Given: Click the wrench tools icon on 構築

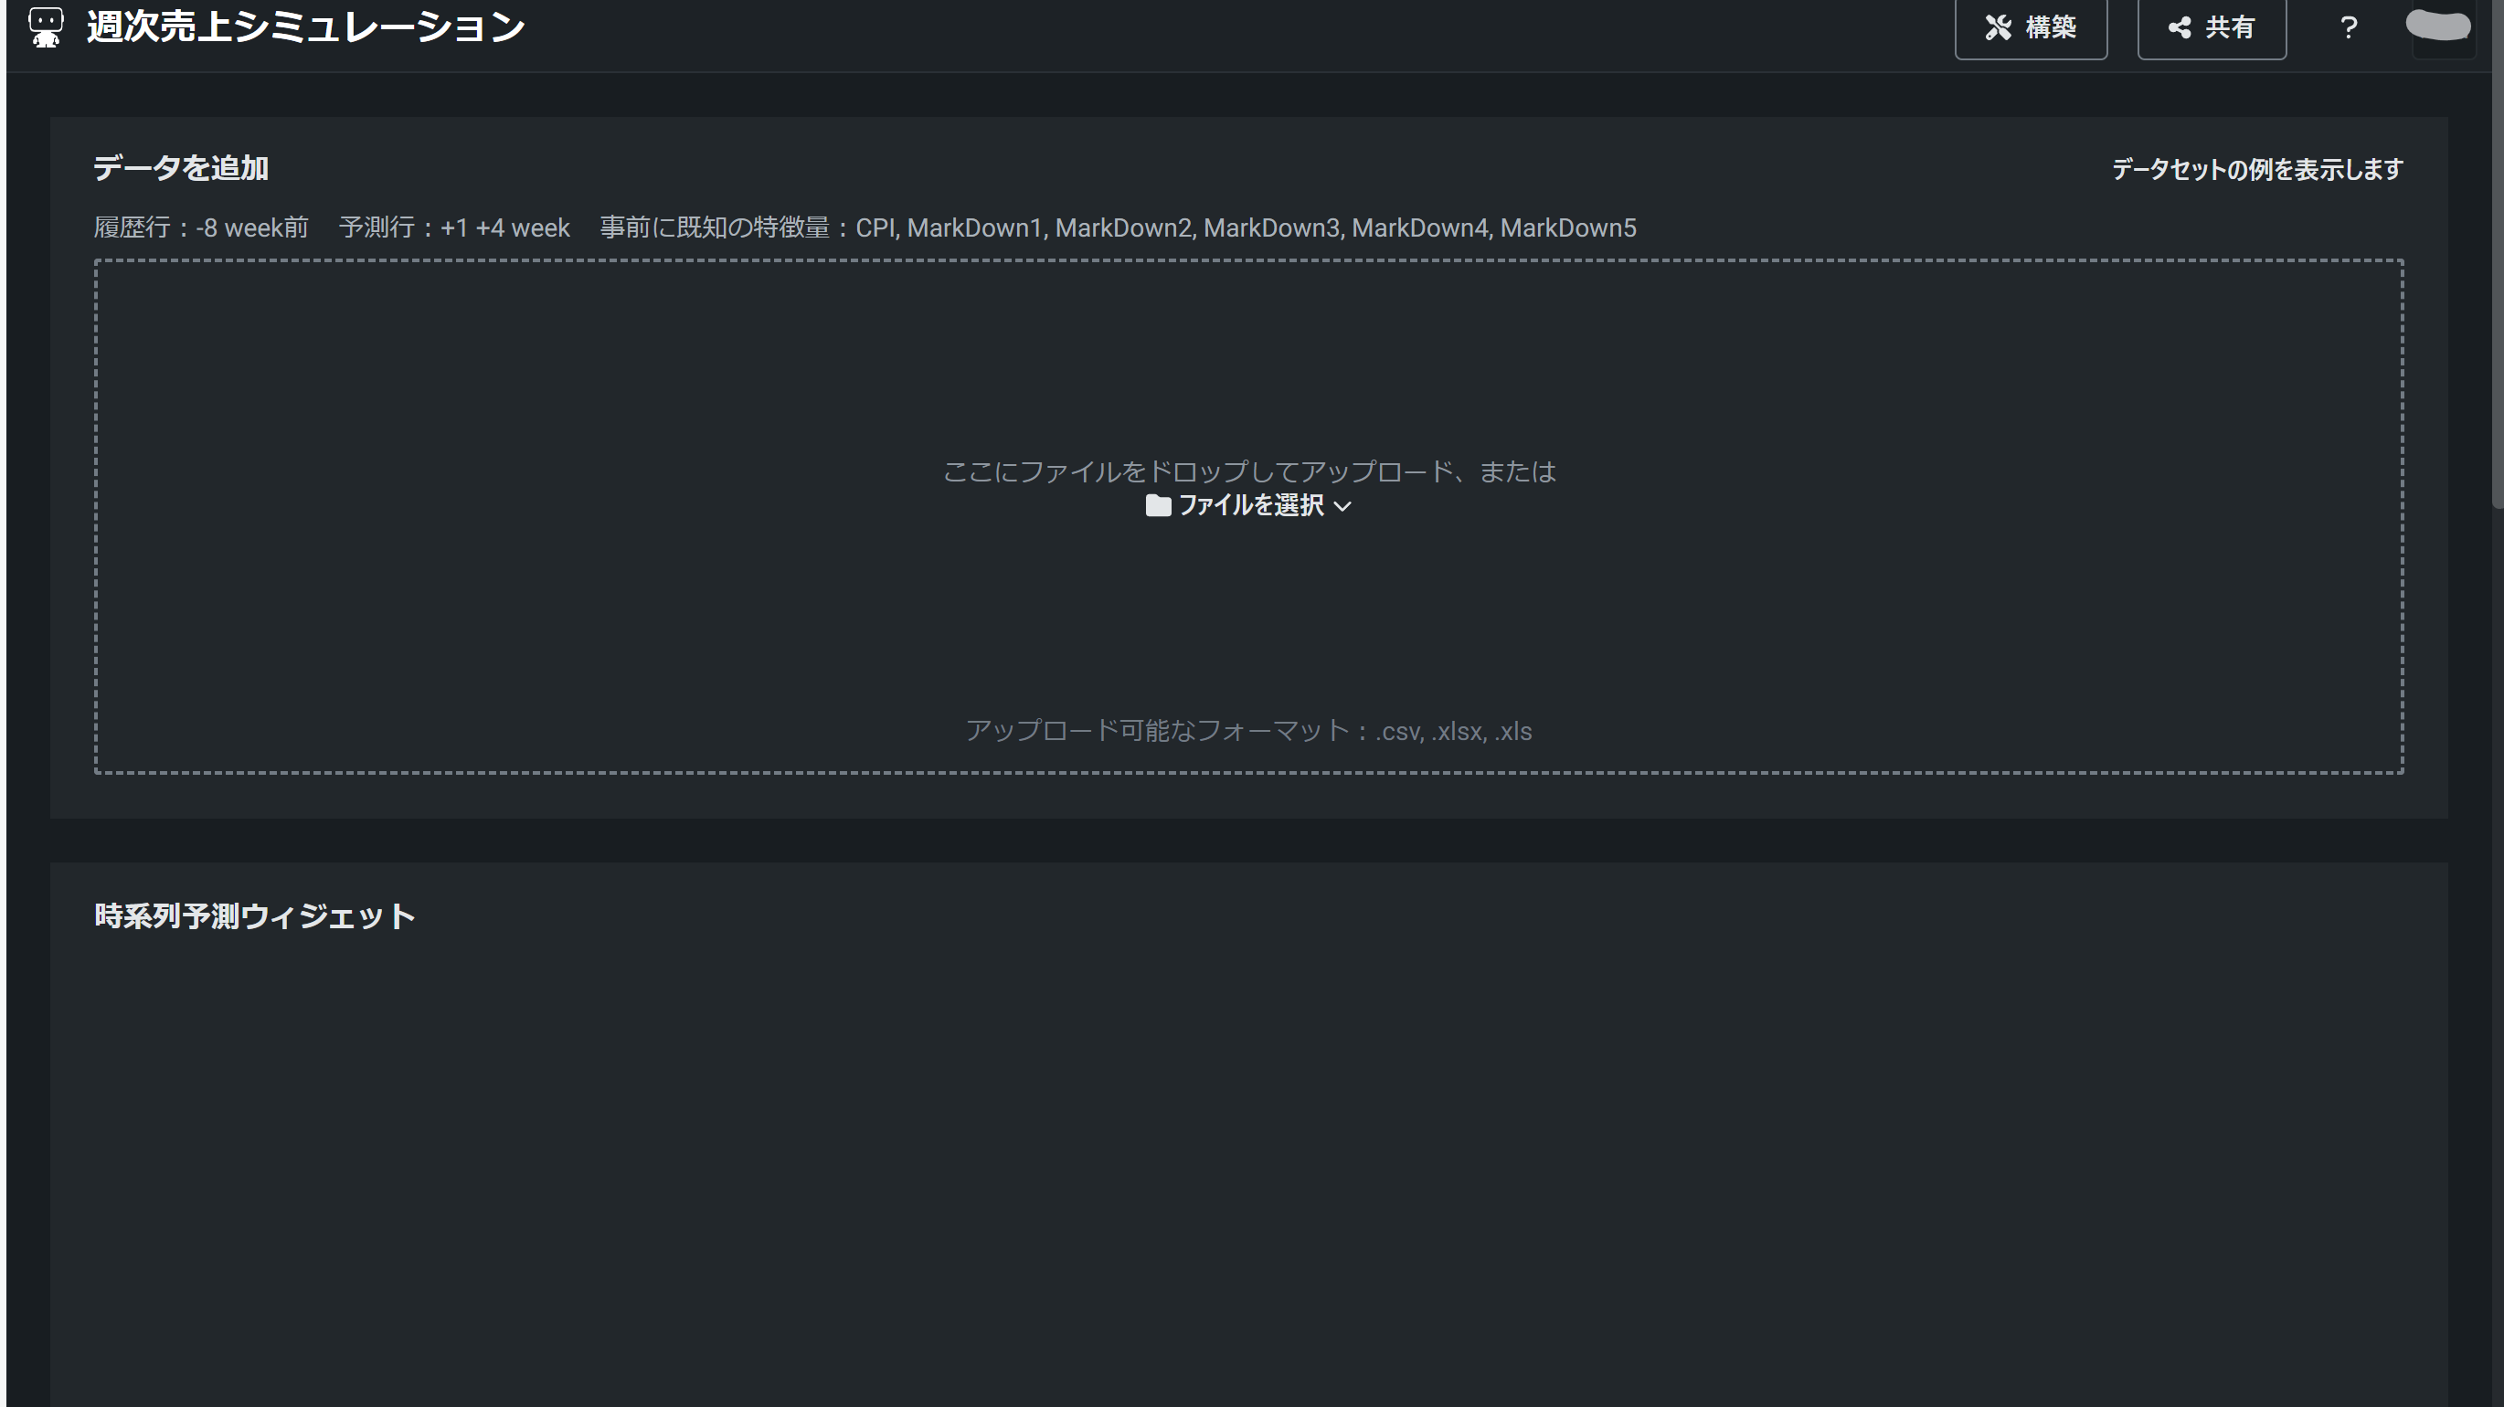Looking at the screenshot, I should click(x=1998, y=27).
